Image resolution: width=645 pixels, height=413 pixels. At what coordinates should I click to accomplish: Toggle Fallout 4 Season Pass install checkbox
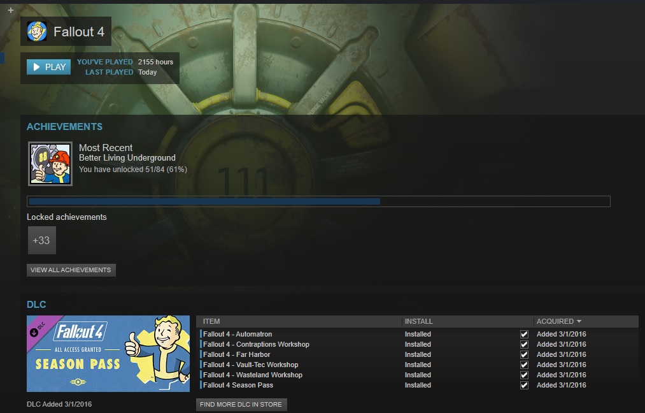tap(524, 386)
